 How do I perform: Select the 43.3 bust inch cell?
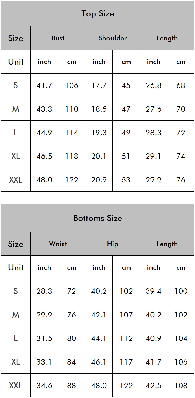pyautogui.click(x=44, y=109)
